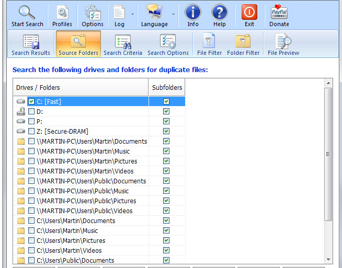Viewport: 342px width, 268px height.
Task: Click the Z: [Secure-DRAM] drive icon
Action: coord(21,131)
